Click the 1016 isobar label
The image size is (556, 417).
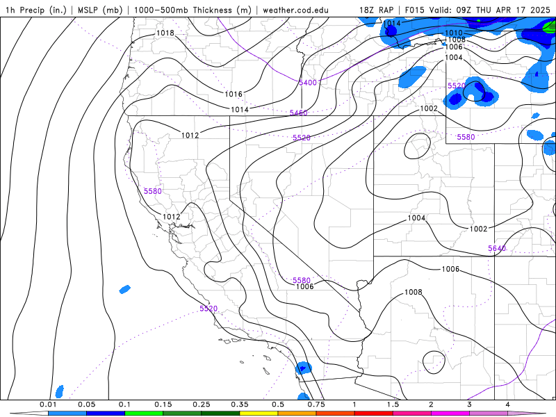[234, 94]
